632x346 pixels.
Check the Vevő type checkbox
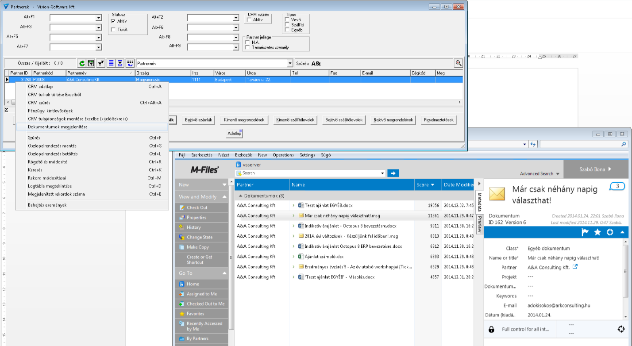pos(288,19)
